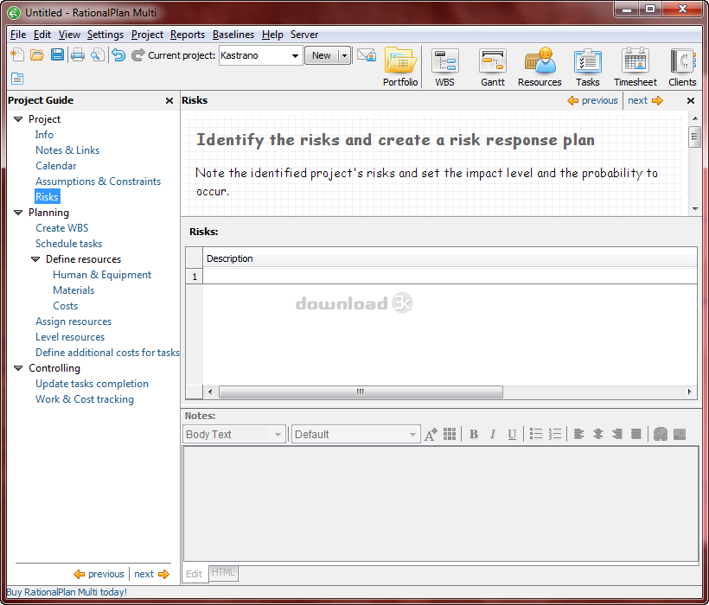This screenshot has height=605, width=709.
Task: Open the View menu
Action: 69,35
